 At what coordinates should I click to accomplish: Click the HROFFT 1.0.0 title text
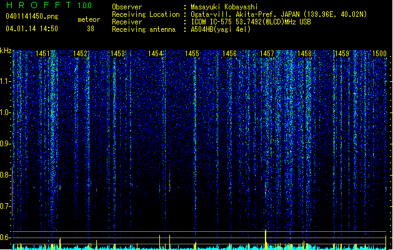pos(49,5)
